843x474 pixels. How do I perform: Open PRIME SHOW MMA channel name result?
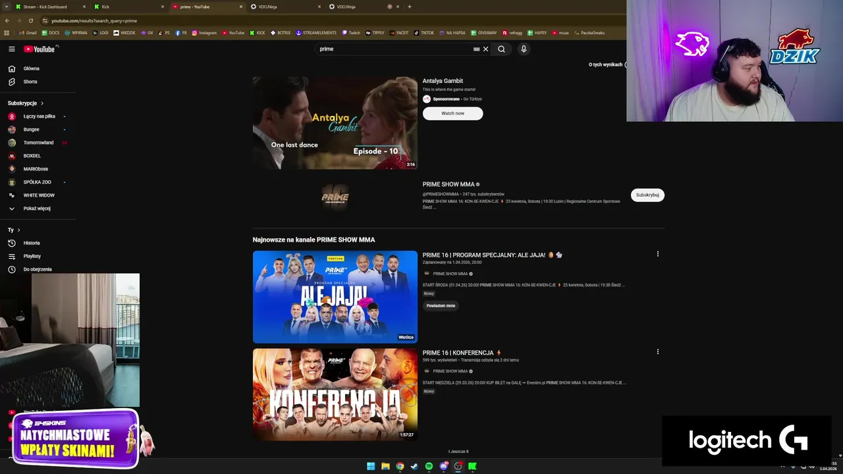click(x=448, y=184)
